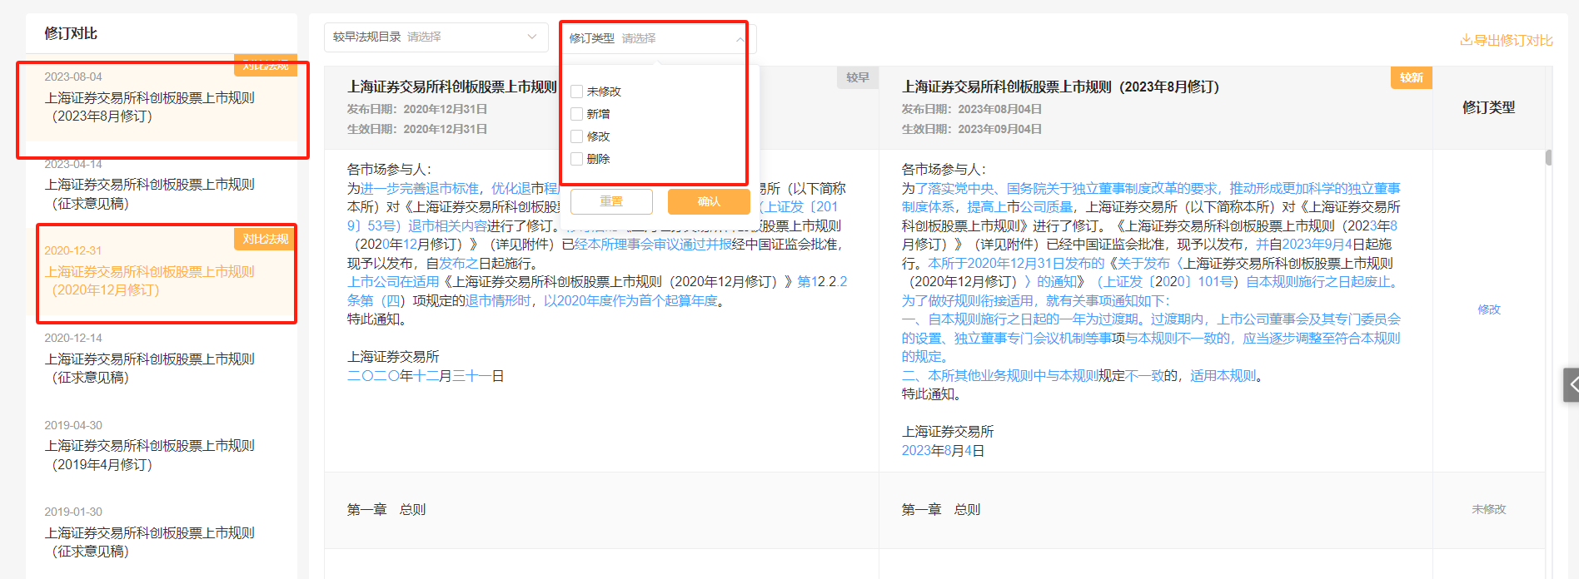Click the 重置 button
The image size is (1579, 579).
point(611,201)
